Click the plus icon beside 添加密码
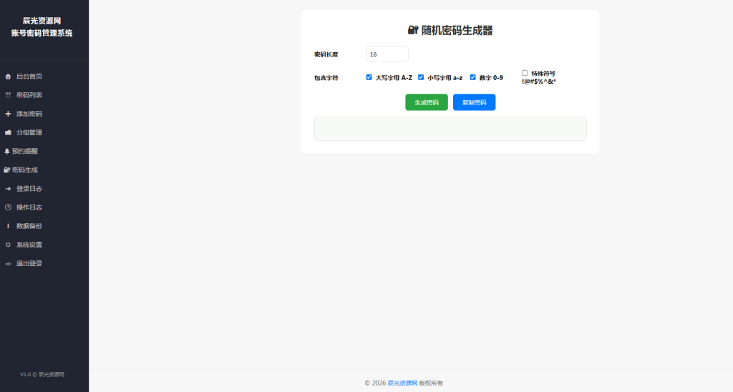The image size is (733, 392). (x=8, y=114)
